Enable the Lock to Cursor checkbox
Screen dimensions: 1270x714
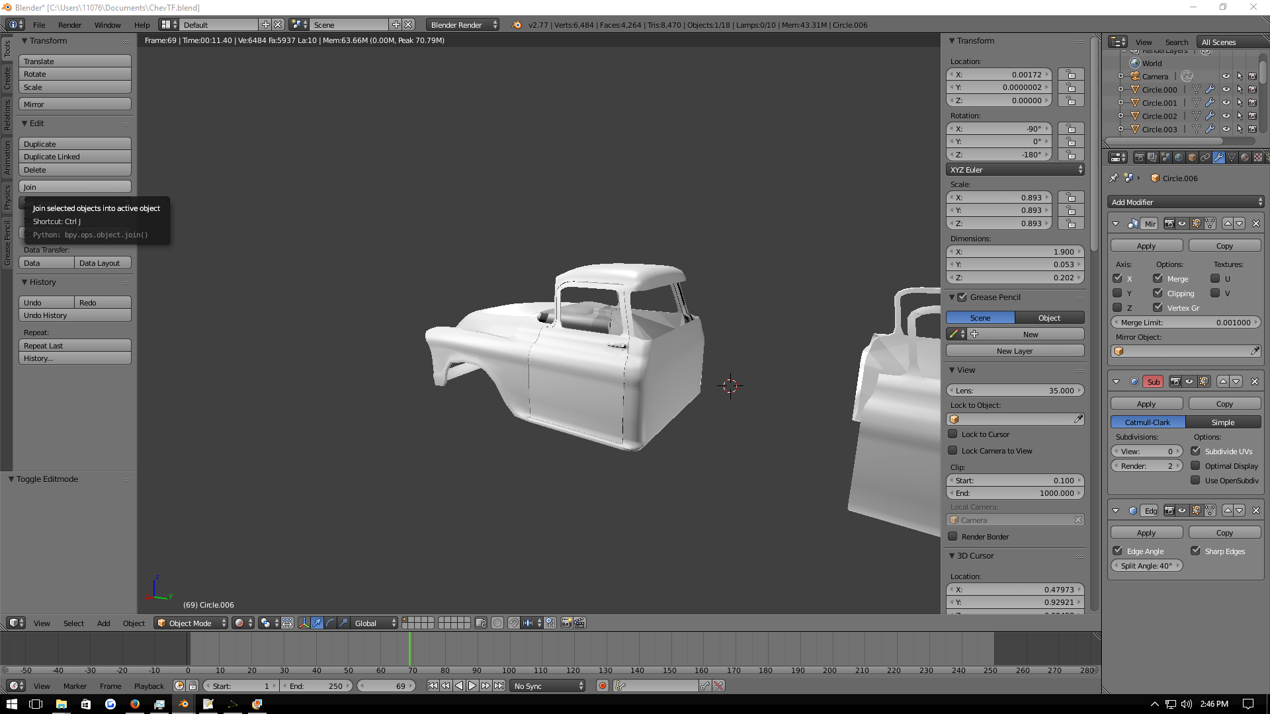(953, 434)
